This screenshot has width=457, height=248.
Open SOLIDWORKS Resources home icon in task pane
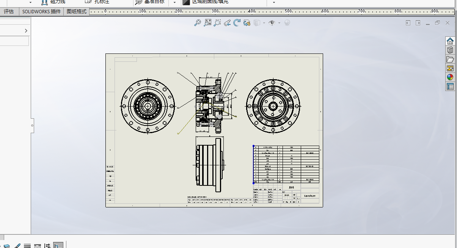click(450, 41)
